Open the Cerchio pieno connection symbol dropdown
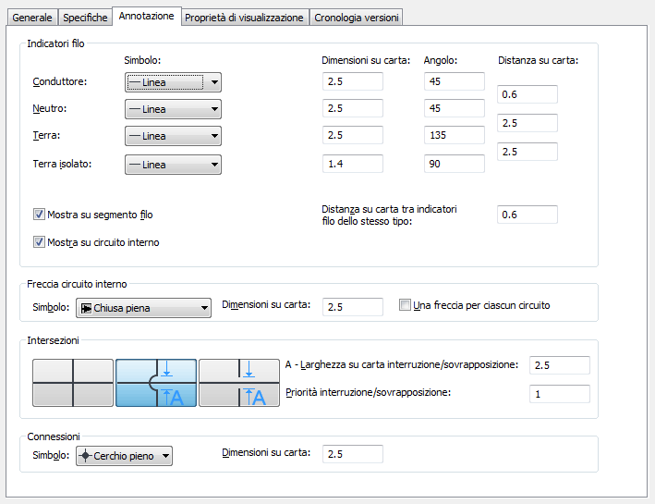 click(124, 455)
